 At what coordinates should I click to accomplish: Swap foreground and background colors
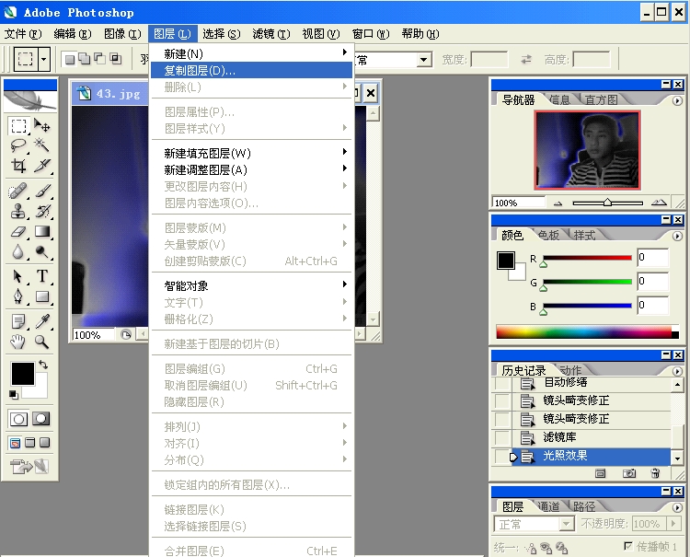43,365
